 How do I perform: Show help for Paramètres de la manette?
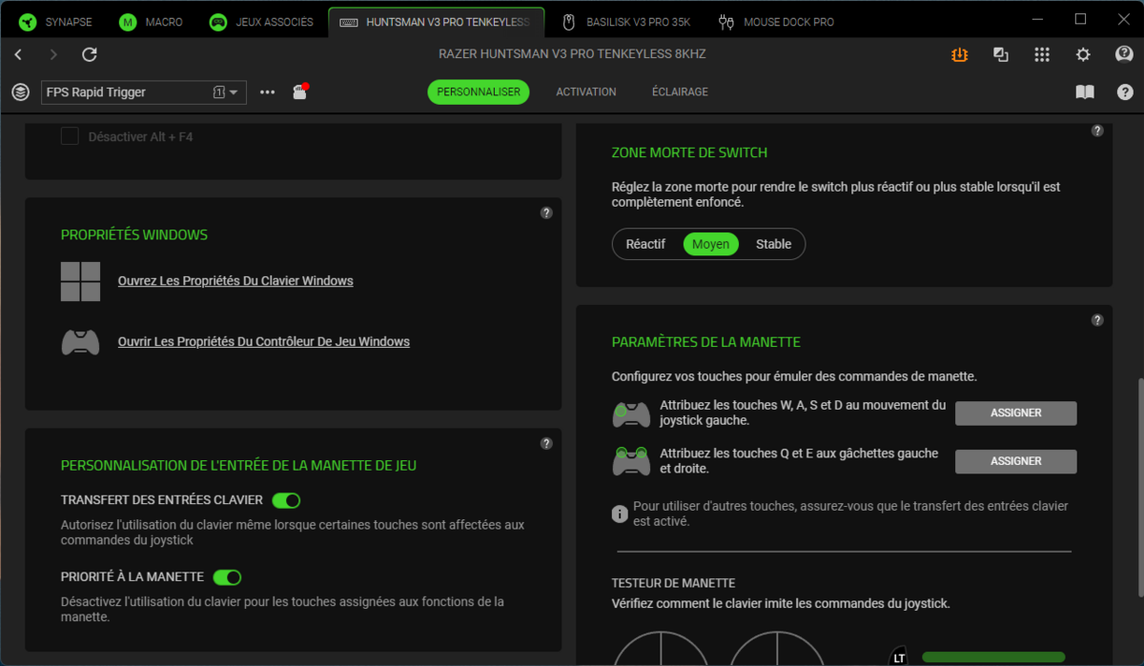pyautogui.click(x=1097, y=320)
